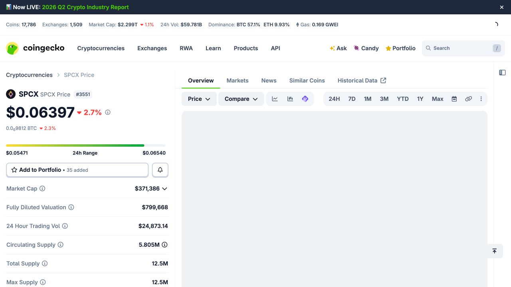Switch to the Overview tab
The height and width of the screenshot is (287, 511).
[x=201, y=81]
